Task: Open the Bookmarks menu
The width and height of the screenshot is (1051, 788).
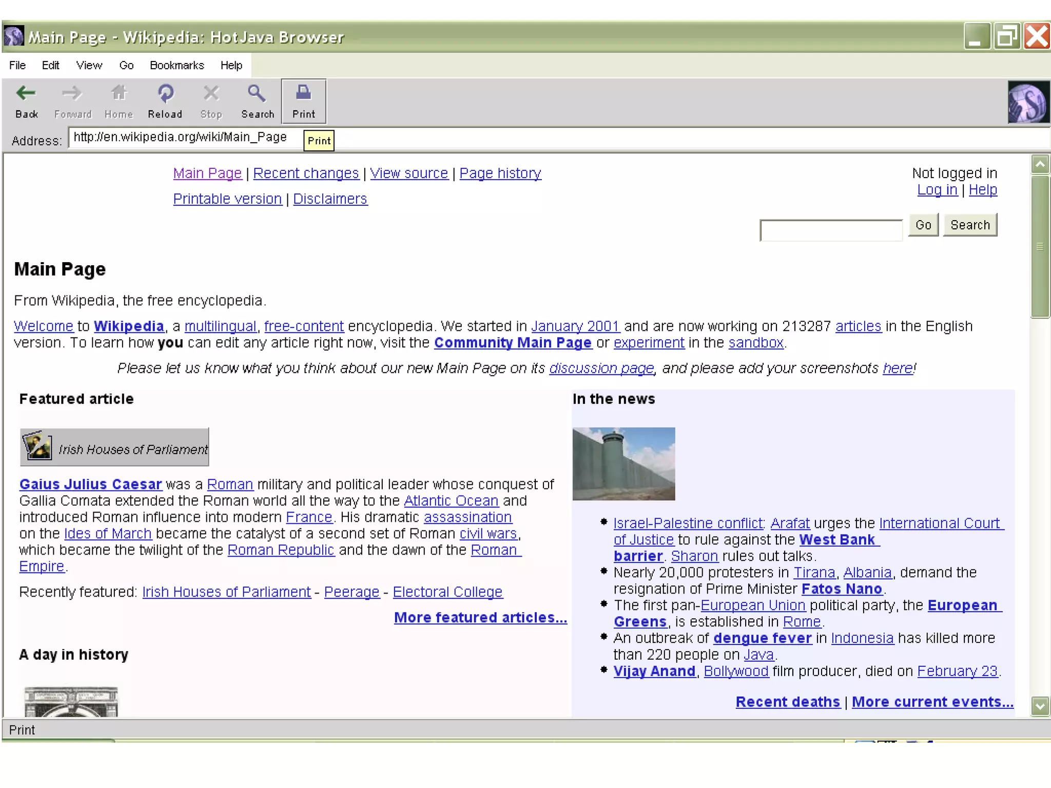Action: coord(177,65)
